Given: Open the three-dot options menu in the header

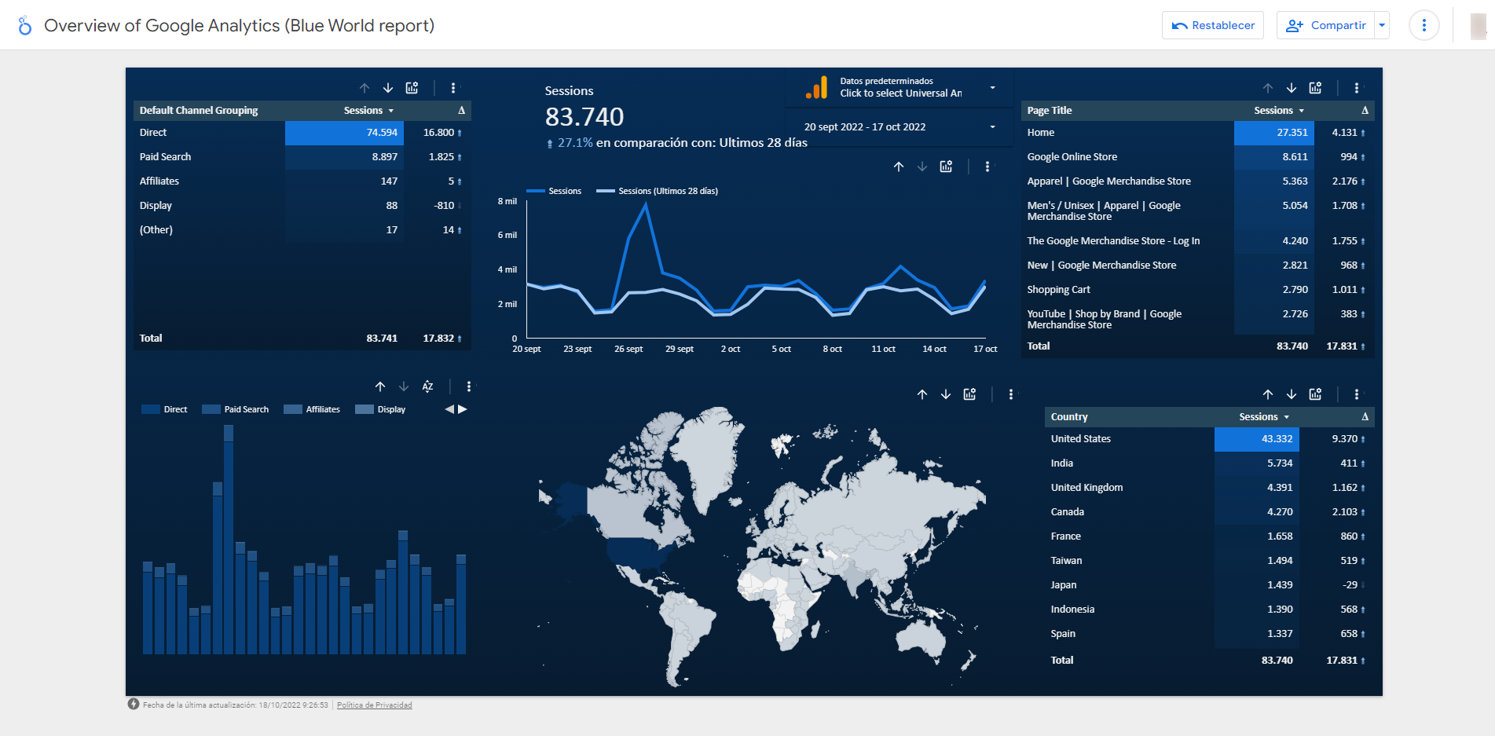Looking at the screenshot, I should [1424, 24].
